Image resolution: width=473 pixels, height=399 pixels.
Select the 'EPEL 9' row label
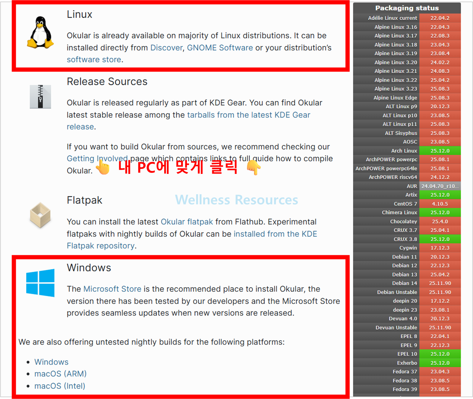(409, 345)
